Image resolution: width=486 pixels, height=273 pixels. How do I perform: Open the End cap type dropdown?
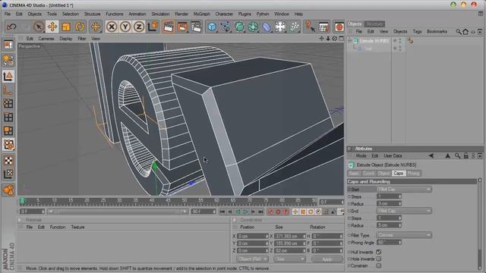coord(404,211)
